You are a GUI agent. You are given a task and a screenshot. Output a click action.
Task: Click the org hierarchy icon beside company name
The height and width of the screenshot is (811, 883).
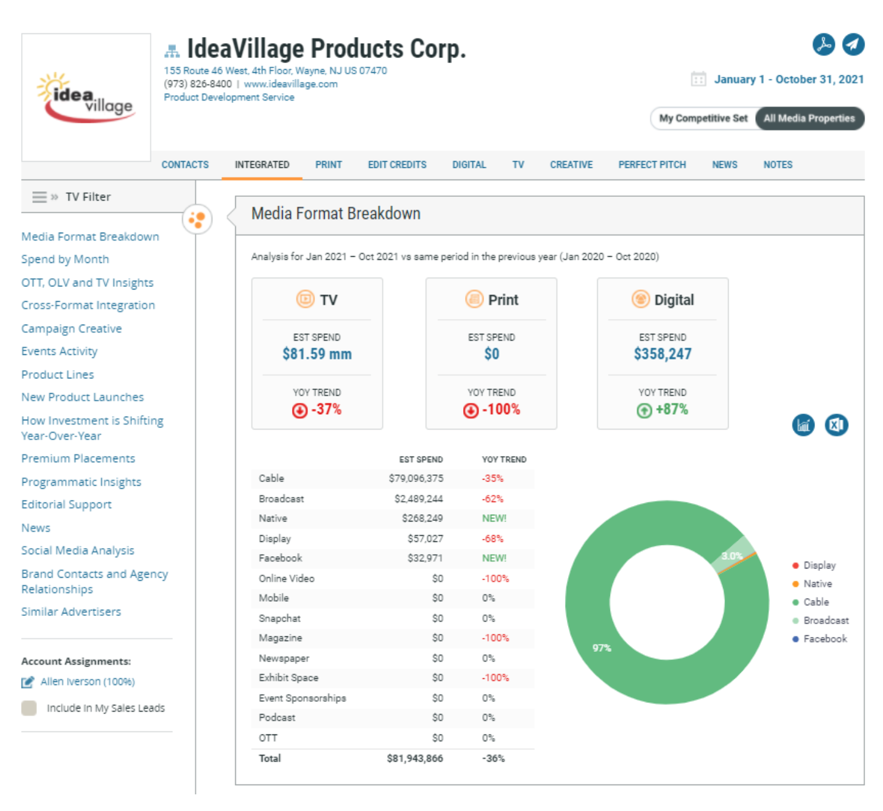coord(172,51)
